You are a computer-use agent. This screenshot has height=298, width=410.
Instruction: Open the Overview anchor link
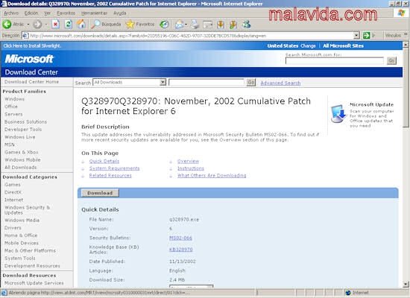click(x=188, y=161)
